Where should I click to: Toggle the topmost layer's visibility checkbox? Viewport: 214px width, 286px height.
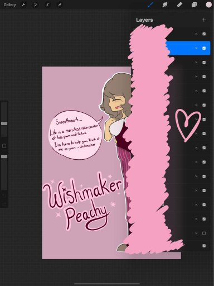pyautogui.click(x=204, y=34)
